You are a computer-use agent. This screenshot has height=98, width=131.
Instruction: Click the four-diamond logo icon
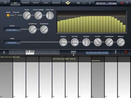pyautogui.click(x=68, y=3)
